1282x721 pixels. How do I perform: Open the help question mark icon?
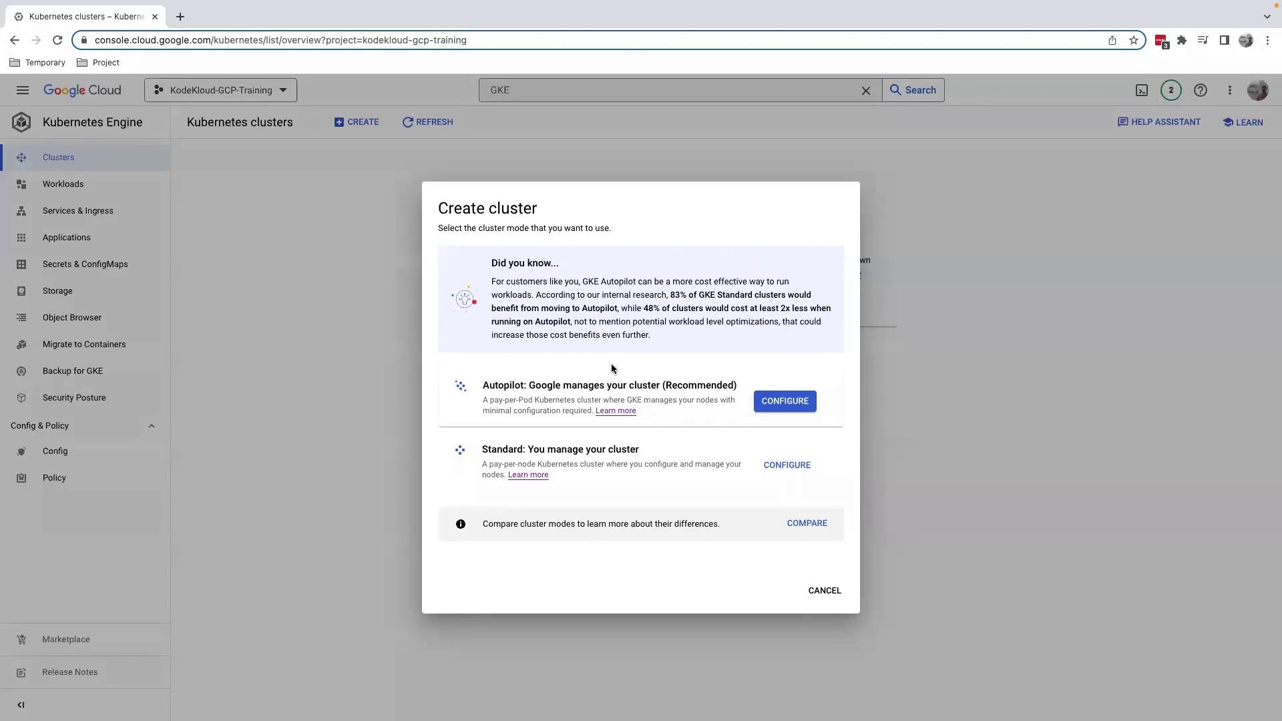1201,90
